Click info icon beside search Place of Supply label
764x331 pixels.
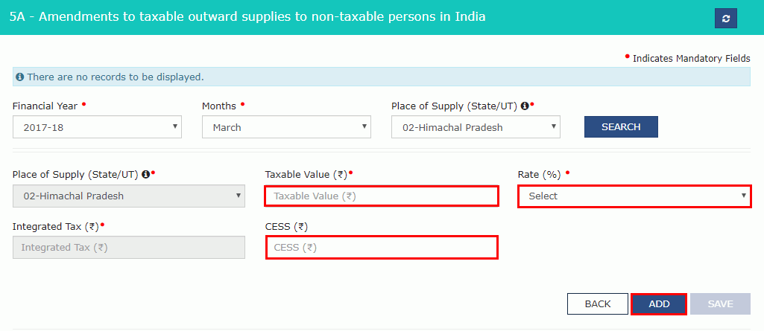tap(525, 106)
